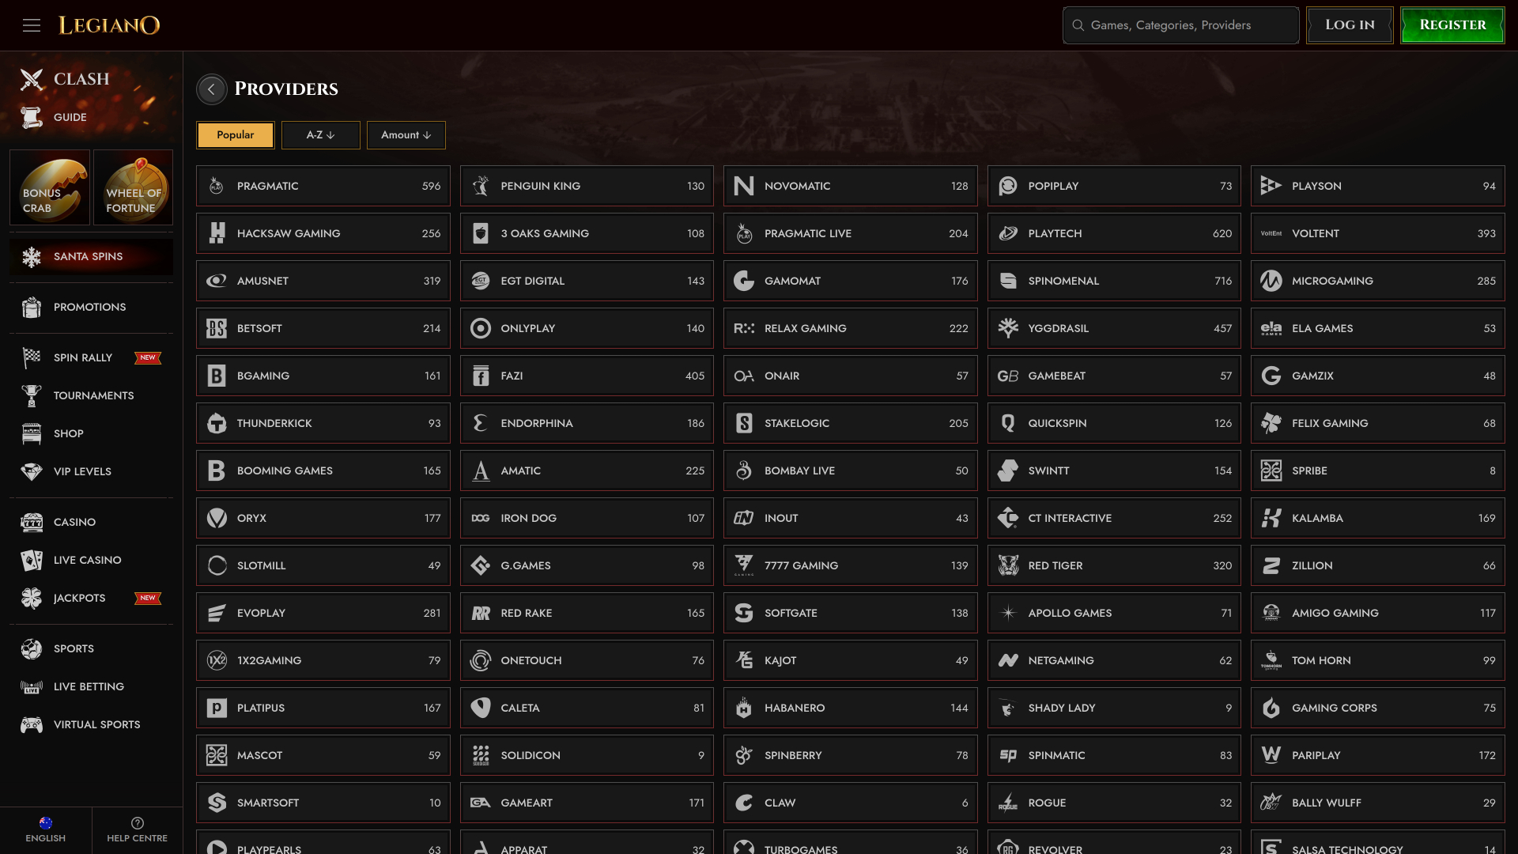Go to the Jackpots section
The image size is (1518, 854).
pos(79,598)
